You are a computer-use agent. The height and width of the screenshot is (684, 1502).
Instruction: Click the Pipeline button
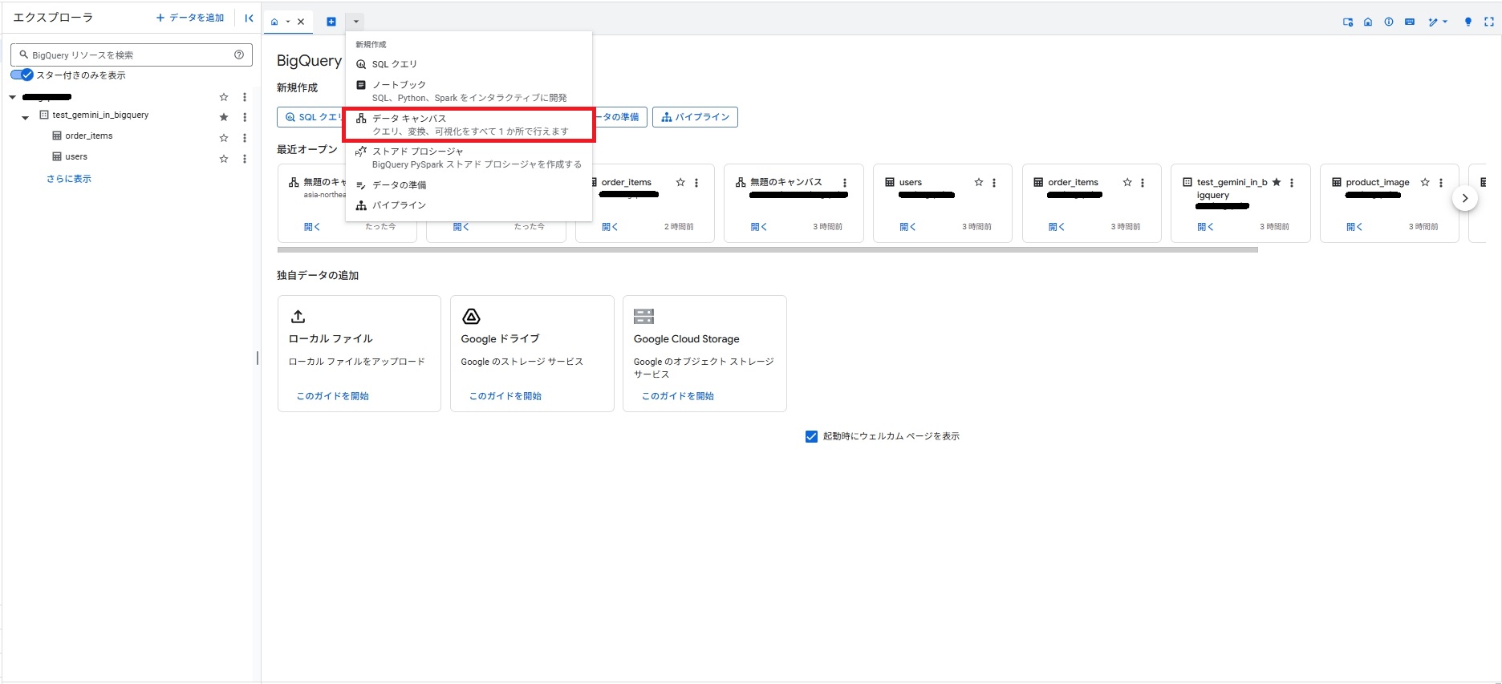pyautogui.click(x=695, y=117)
